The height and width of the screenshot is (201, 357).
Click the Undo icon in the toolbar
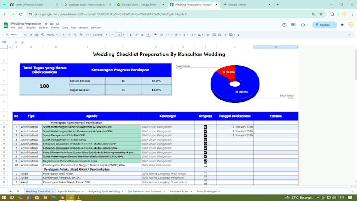tap(25, 35)
